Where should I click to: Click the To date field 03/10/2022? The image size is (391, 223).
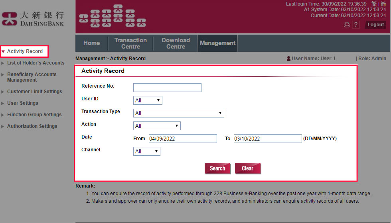[268, 139]
